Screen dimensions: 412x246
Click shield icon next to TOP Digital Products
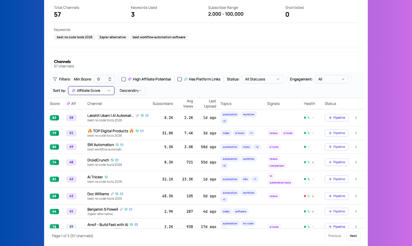pos(137,131)
